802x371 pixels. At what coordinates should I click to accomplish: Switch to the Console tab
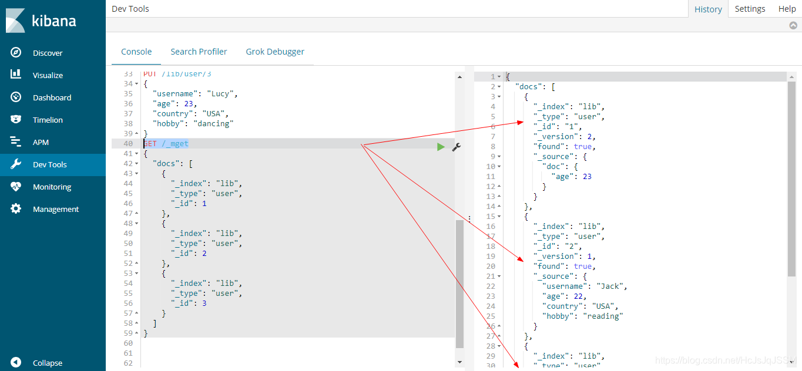pos(136,52)
